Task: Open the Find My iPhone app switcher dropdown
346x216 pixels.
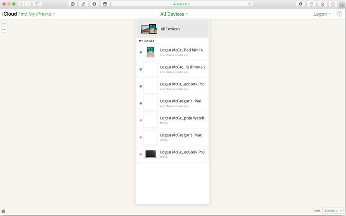Action: (36, 14)
